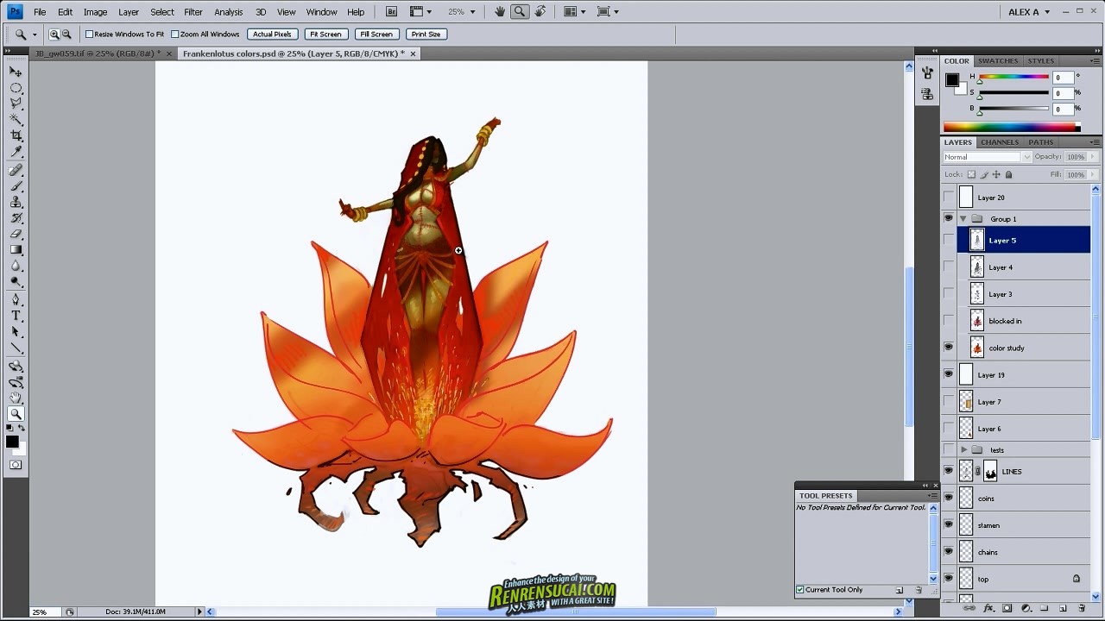
Task: Select the Eyedropper tool
Action: pos(16,152)
